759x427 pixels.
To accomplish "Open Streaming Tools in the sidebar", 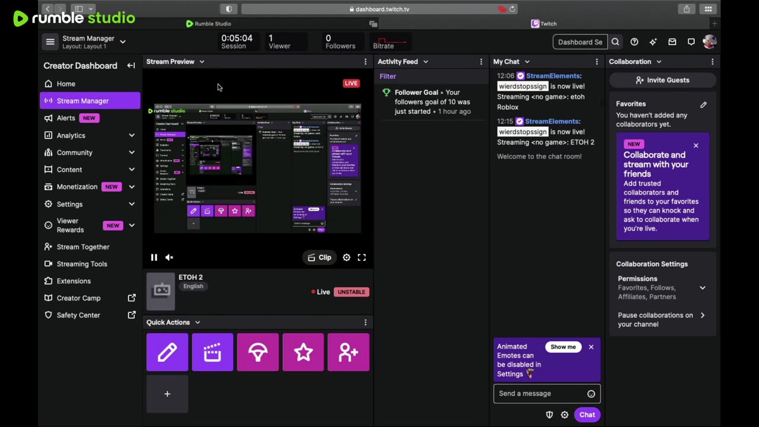I will pyautogui.click(x=90, y=264).
